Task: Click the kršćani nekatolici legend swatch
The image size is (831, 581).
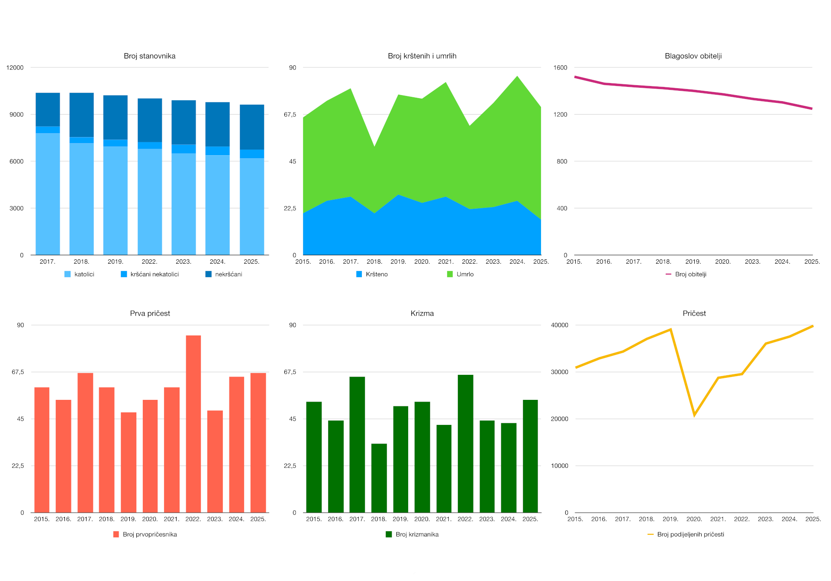Action: click(x=124, y=274)
